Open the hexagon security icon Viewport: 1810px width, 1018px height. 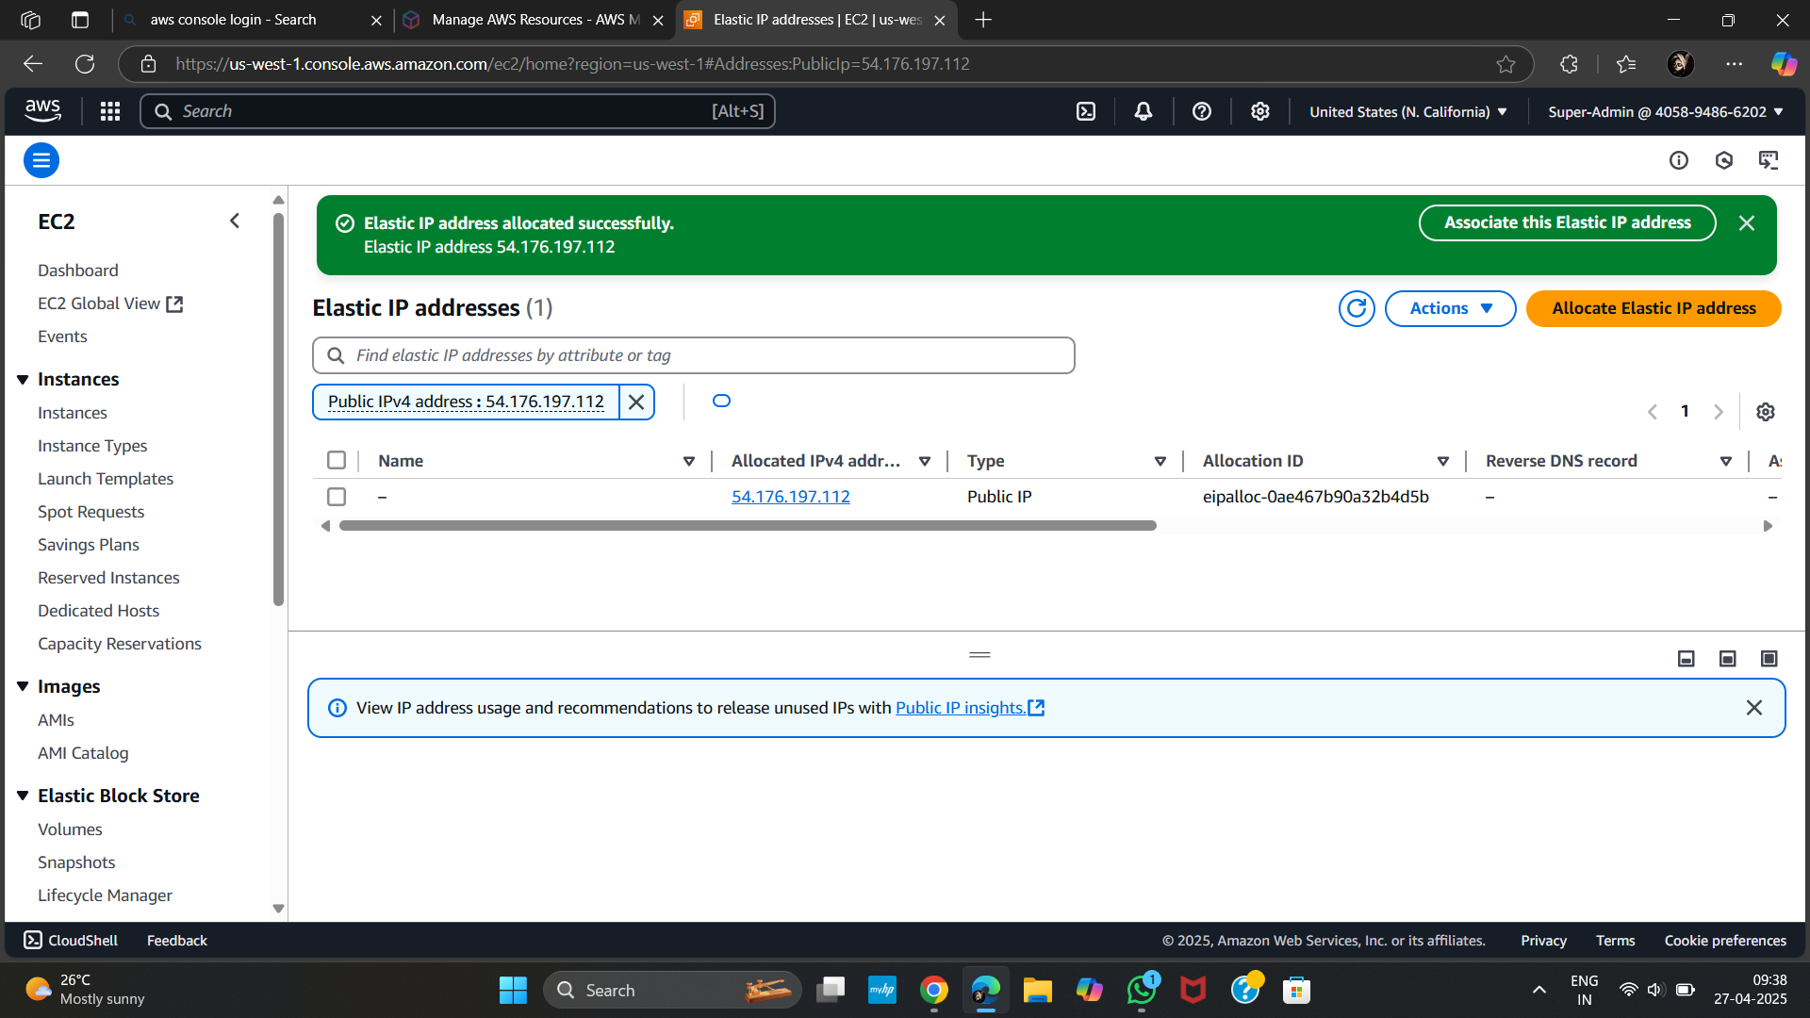(x=1724, y=160)
